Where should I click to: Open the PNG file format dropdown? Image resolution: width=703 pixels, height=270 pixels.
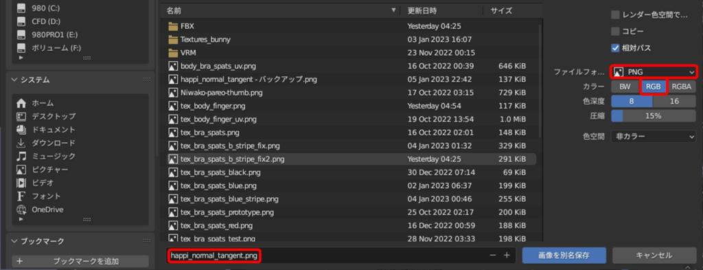coord(654,71)
